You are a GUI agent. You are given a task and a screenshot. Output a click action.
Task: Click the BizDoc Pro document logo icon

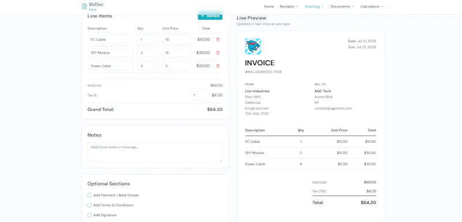tap(84, 6)
